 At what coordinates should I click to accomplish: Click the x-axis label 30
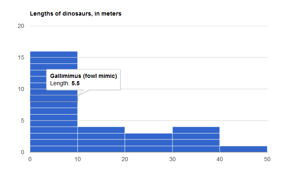(172, 159)
